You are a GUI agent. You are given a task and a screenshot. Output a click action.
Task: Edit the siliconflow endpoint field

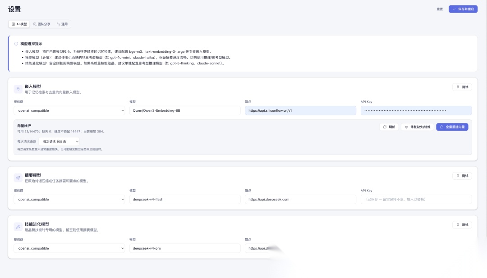[300, 110]
